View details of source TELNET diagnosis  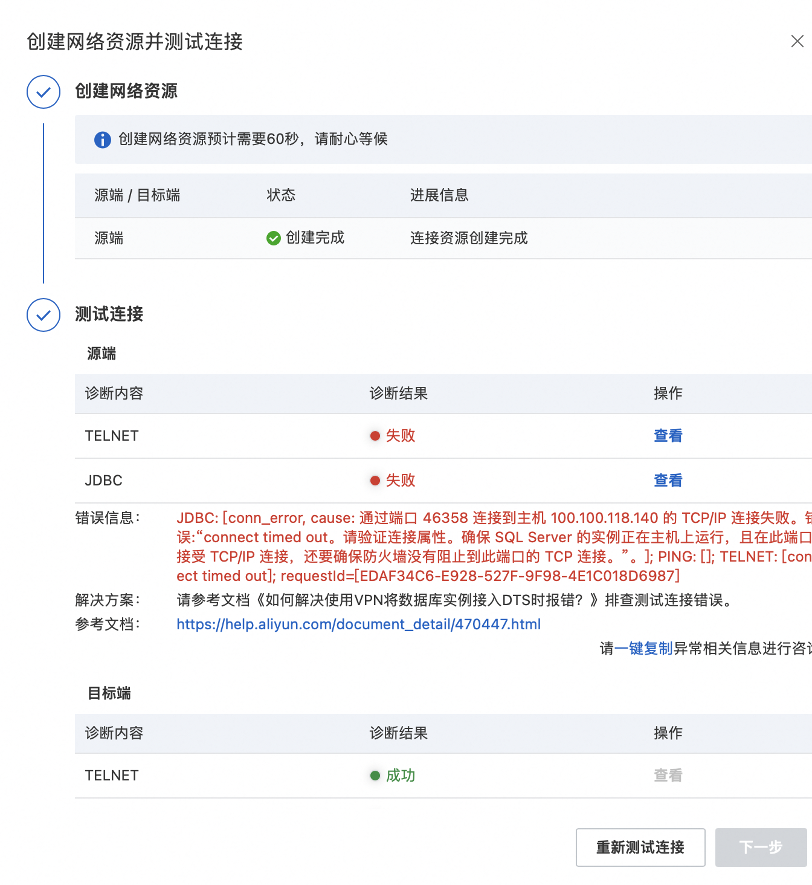pyautogui.click(x=668, y=436)
